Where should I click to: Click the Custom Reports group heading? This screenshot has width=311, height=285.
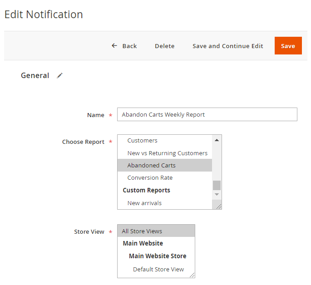146,190
